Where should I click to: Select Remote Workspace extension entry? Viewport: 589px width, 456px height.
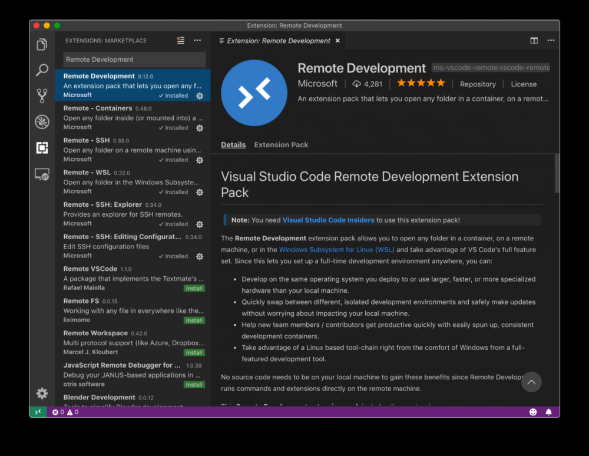pos(133,342)
